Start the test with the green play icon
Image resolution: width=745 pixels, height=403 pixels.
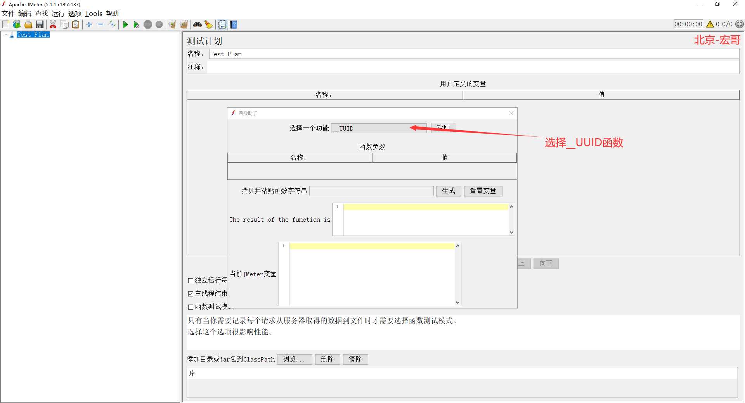pyautogui.click(x=125, y=24)
